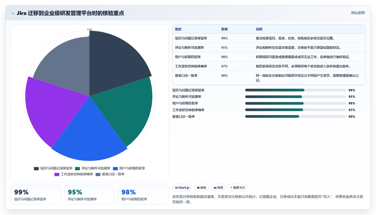Click the 98% value in the table
The image size is (376, 215).
pos(224,57)
